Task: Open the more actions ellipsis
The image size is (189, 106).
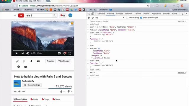Action: [x=23, y=92]
